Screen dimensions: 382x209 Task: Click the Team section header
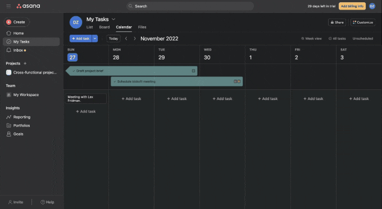point(11,86)
